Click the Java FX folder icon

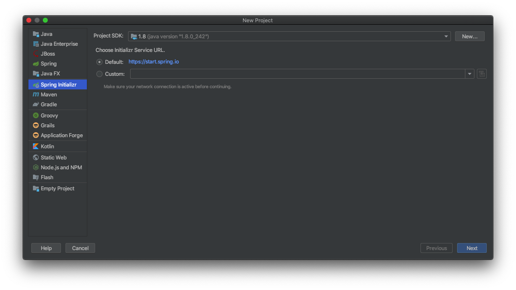pos(36,73)
